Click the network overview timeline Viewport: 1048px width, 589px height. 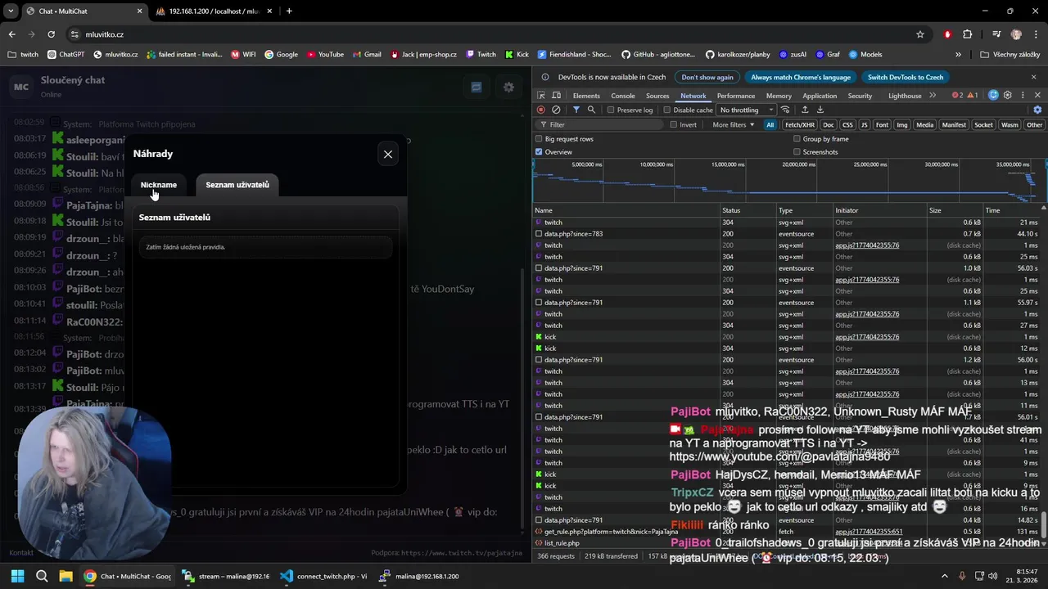(x=789, y=180)
